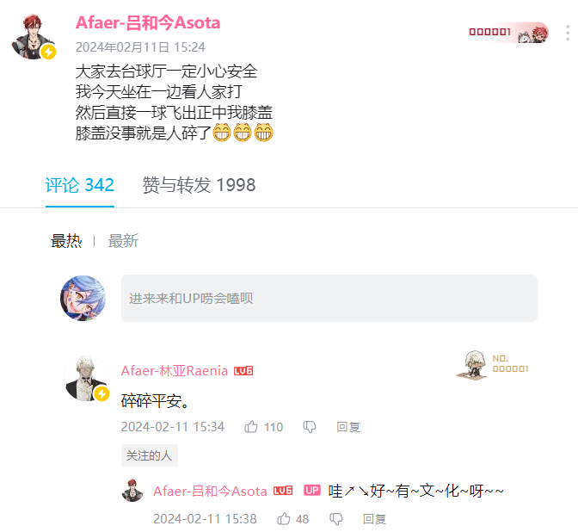
Task: Switch to 评论 342 tab
Action: point(80,185)
